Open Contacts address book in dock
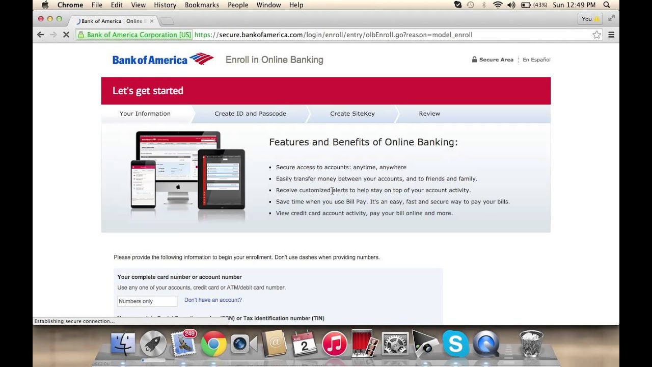This screenshot has height=367, width=652. click(274, 344)
